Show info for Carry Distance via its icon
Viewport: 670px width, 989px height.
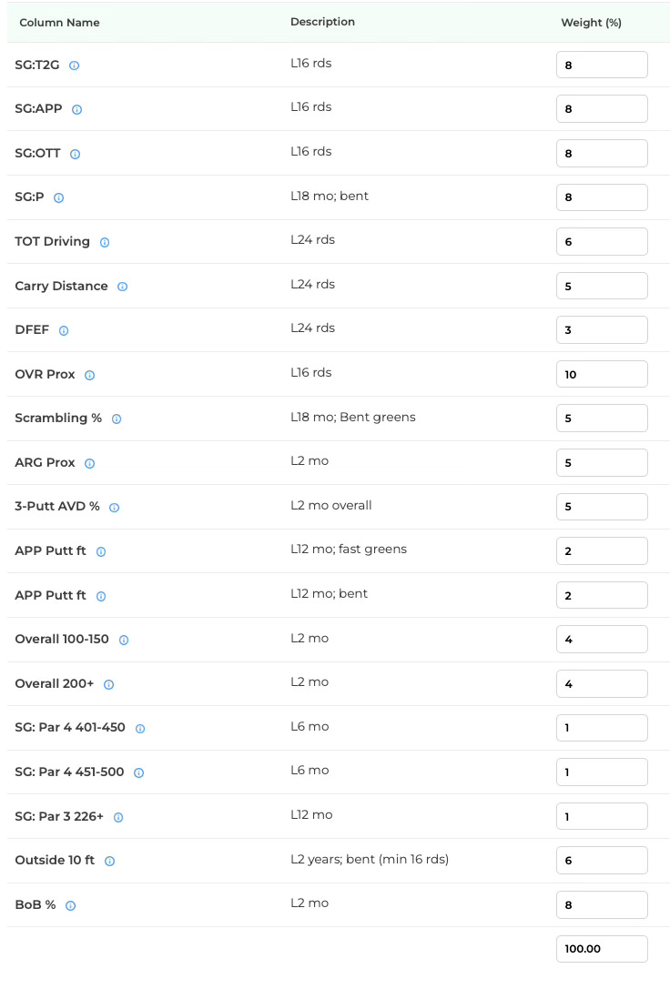(122, 287)
